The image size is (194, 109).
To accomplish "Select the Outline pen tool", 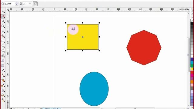I will point(3,90).
